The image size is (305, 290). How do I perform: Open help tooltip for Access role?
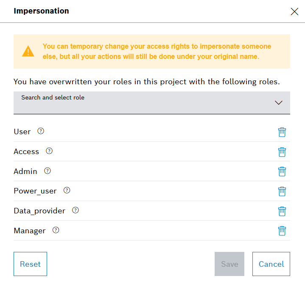coord(49,151)
